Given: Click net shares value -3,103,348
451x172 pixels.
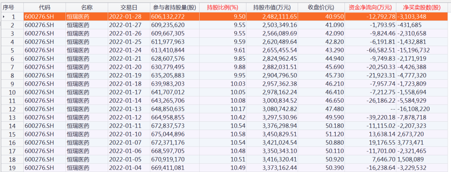Looking at the screenshot, I should [x=412, y=17].
